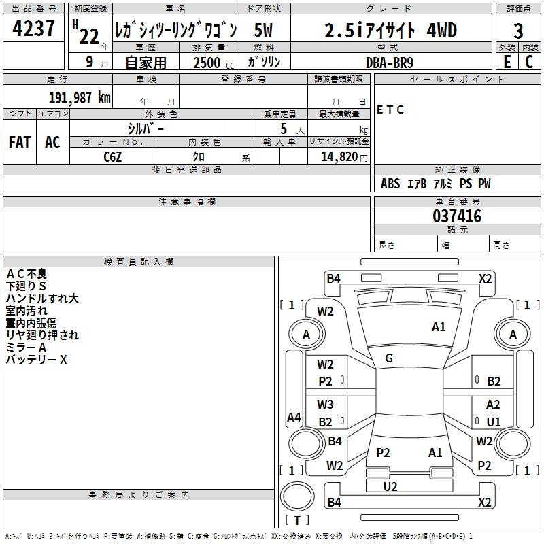
Task: Select the overall score 3
Action: click(518, 31)
